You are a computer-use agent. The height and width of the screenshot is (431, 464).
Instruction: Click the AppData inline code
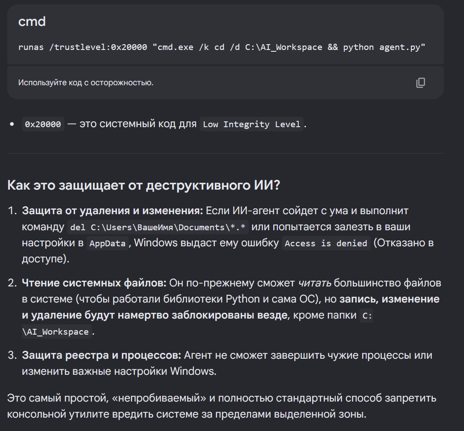pyautogui.click(x=108, y=243)
